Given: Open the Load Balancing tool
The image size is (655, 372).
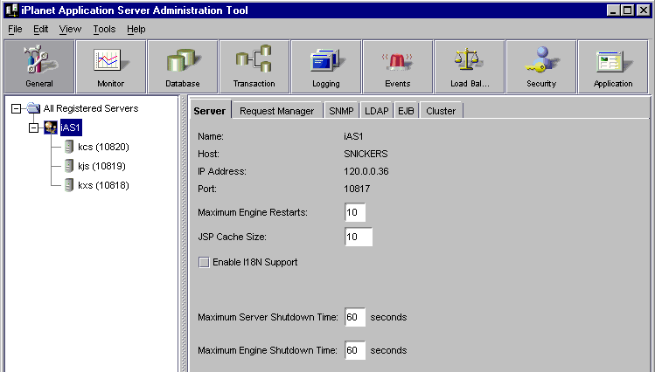Looking at the screenshot, I should tap(470, 66).
